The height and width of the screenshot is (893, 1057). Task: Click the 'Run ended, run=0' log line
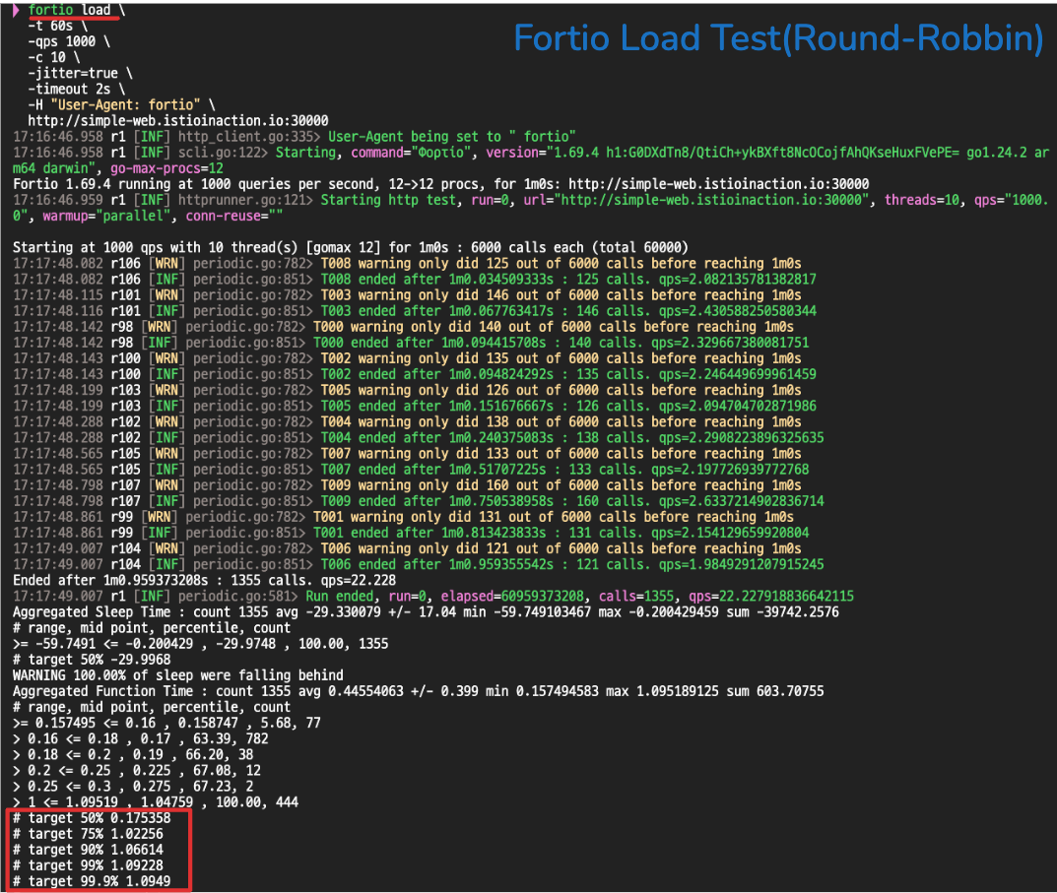point(432,597)
